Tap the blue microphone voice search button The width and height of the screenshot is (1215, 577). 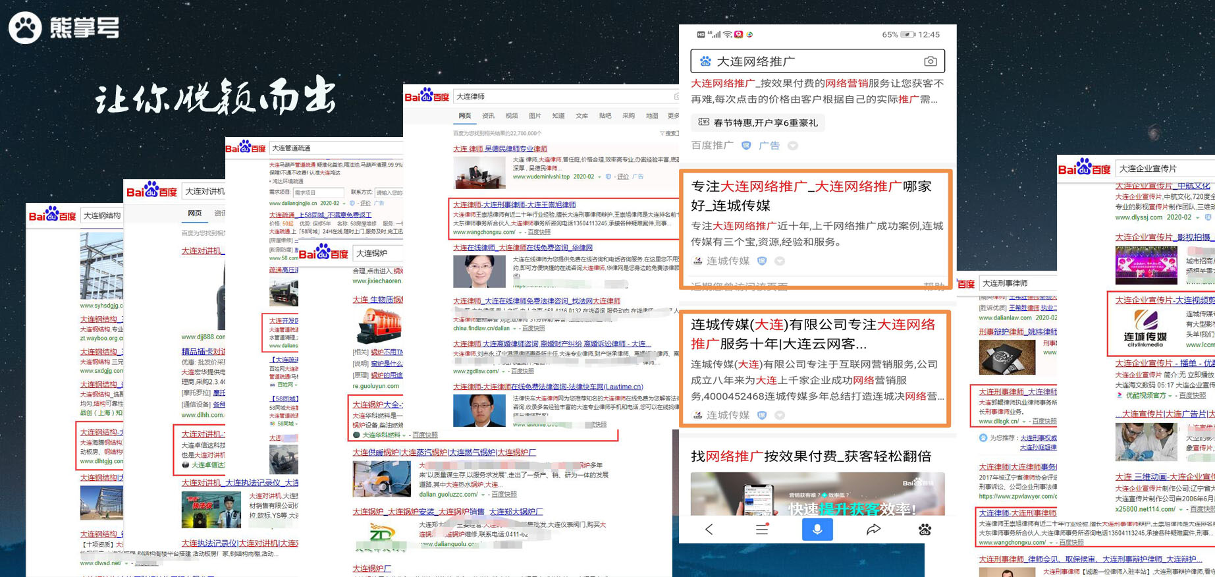[x=817, y=529]
